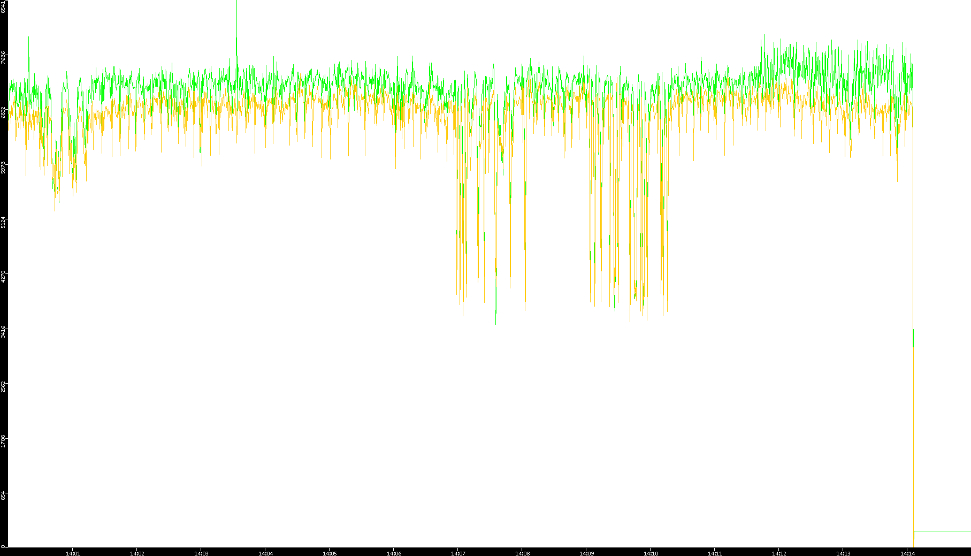Click the 0 origin label on value axis
Viewport: 971px width, 556px height.
3,546
